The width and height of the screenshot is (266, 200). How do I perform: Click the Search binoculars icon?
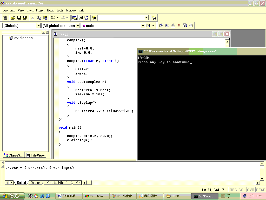tap(154, 18)
